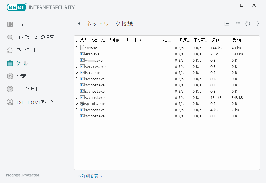Select the ツール tools menu item
This screenshot has width=266, height=183.
pyautogui.click(x=22, y=63)
